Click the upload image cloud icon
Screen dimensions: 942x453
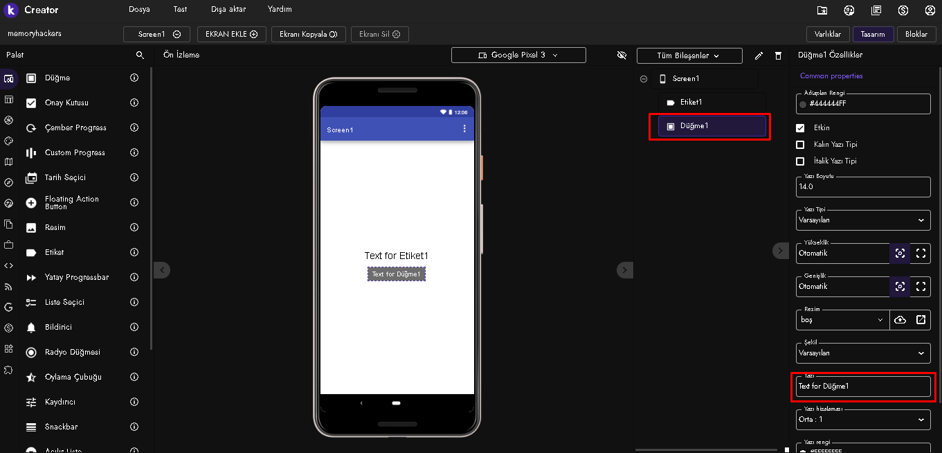900,319
